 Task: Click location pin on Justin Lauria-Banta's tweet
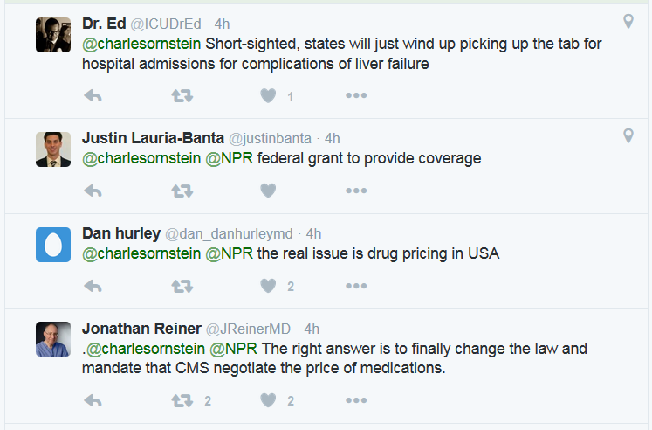(x=628, y=135)
